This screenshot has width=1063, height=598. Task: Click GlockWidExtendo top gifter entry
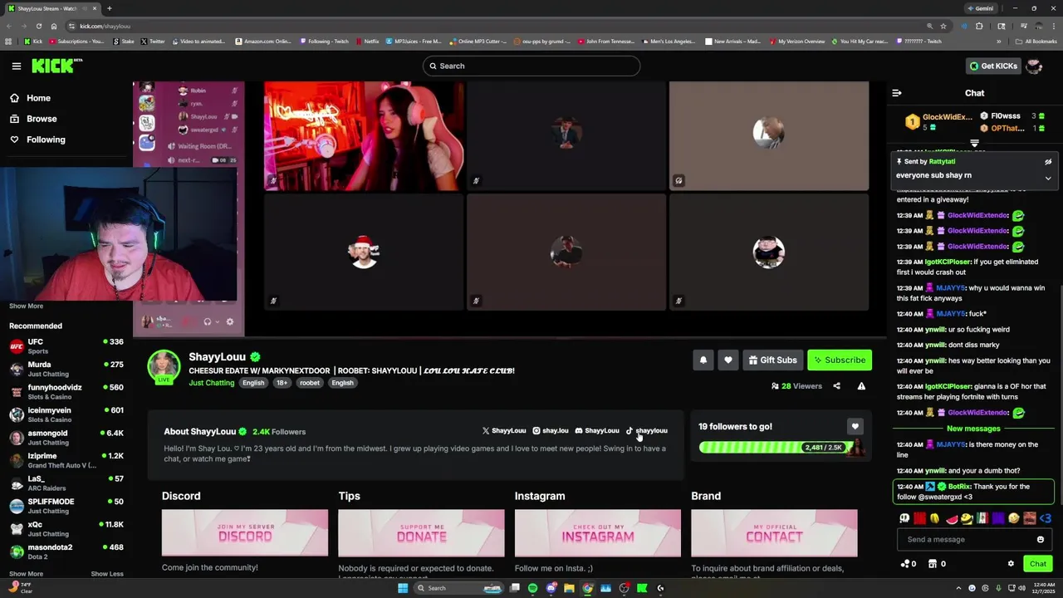coord(938,122)
